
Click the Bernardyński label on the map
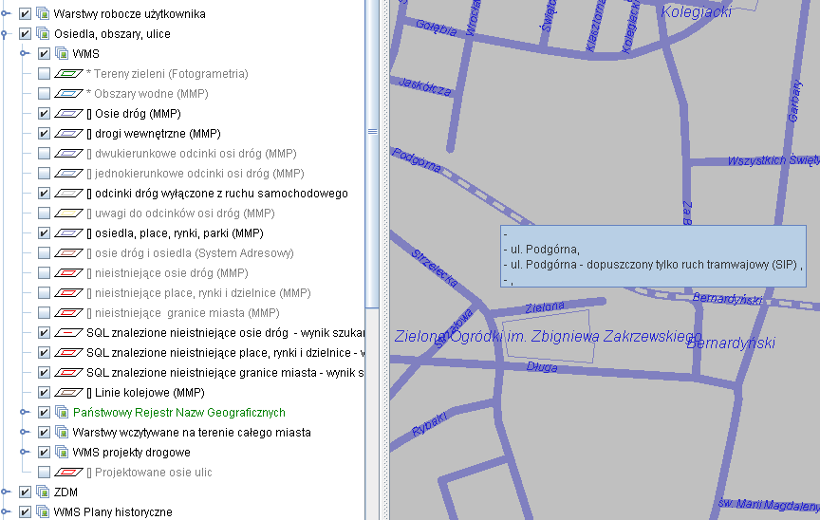(730, 343)
